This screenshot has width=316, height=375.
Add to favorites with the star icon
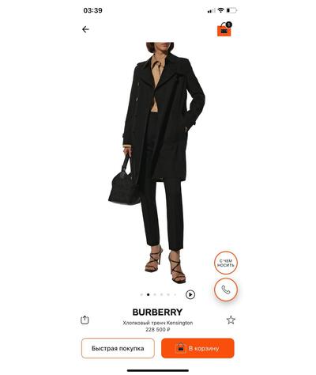click(x=231, y=320)
